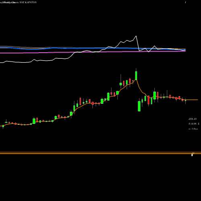Click the first green candle at chart's left edge

3,126
